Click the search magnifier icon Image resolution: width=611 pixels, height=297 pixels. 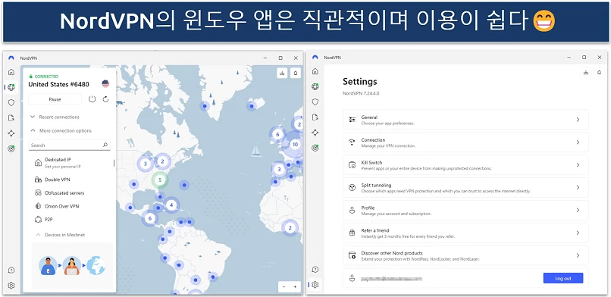pos(105,145)
